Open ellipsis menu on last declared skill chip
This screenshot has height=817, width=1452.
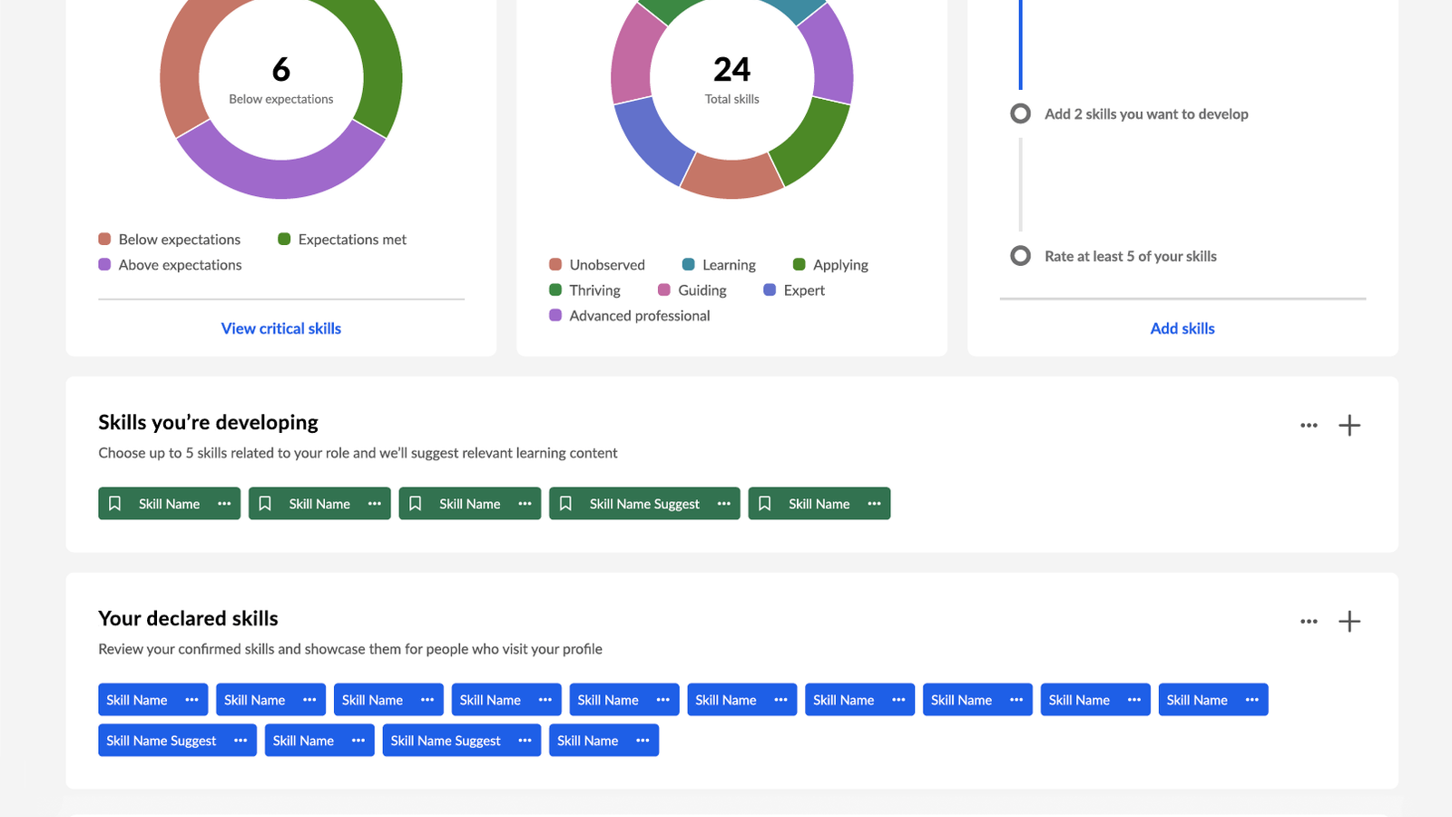point(643,741)
